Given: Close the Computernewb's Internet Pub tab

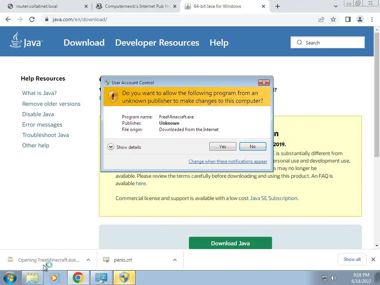Looking at the screenshot, I should pos(174,6).
